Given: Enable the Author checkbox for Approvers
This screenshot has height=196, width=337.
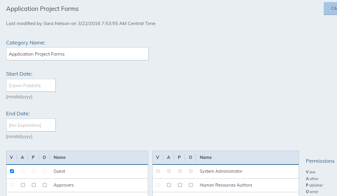Looking at the screenshot, I should coord(23,185).
